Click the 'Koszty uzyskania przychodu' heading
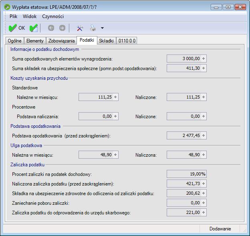 pos(39,78)
